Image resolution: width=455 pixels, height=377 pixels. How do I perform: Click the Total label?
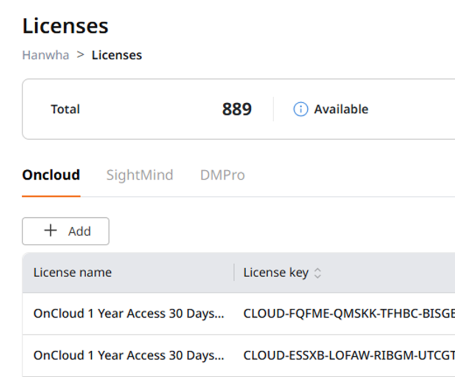tap(65, 109)
